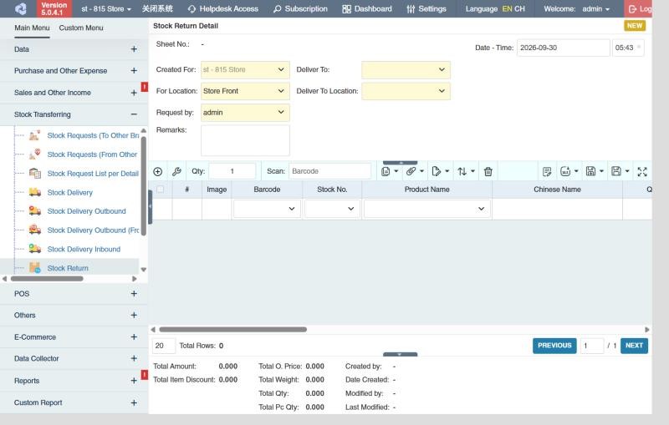Open the dropdown arrow next to paperclip icon

[x=422, y=171]
